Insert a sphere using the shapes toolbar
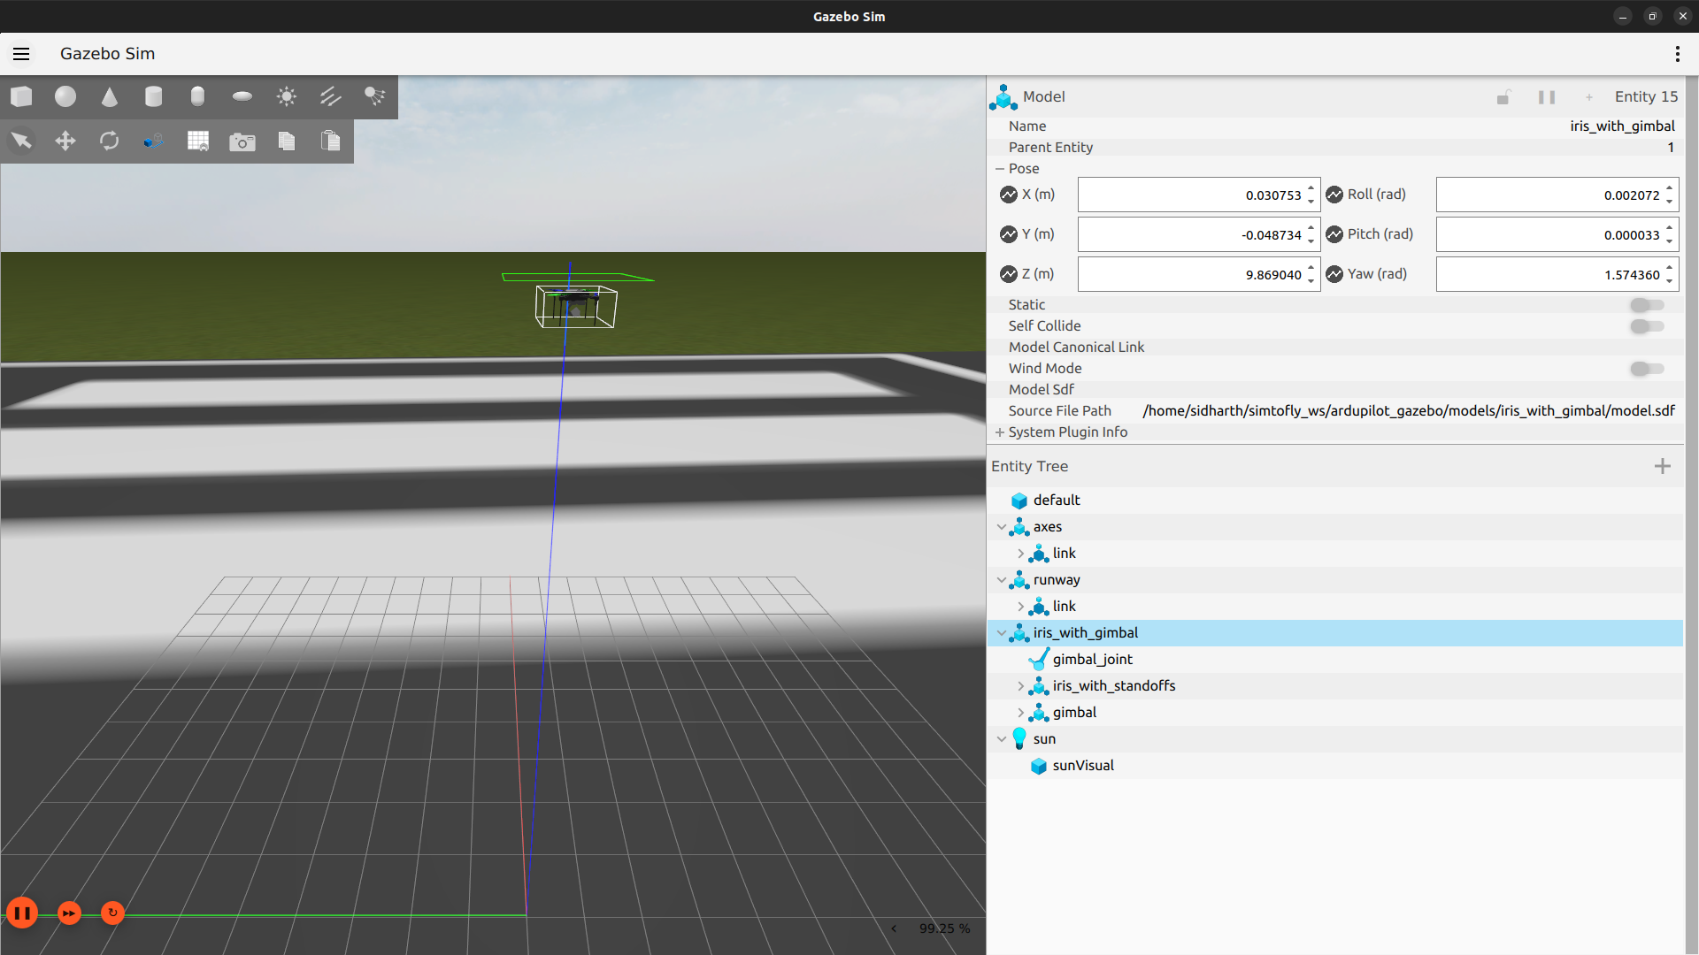Screen dimensions: 1699x955 (x=65, y=96)
